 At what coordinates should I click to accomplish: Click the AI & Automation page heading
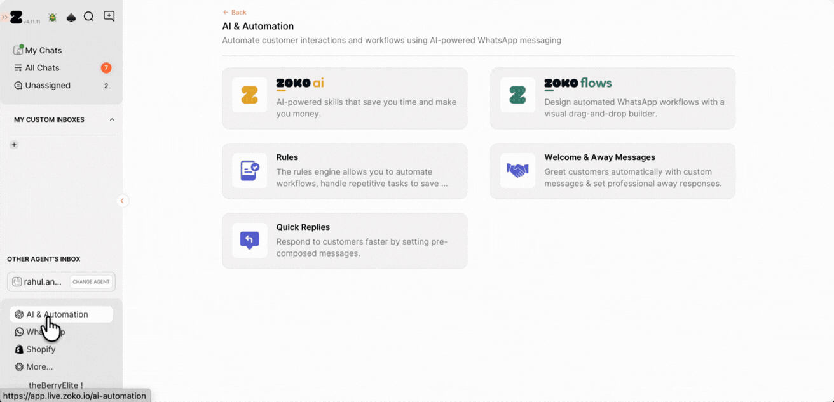[x=258, y=26]
